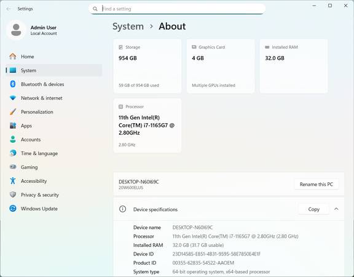Click the Personalization paintbrush icon
354x277 pixels.
(13, 111)
